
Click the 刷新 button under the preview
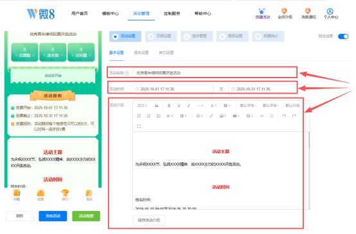pyautogui.click(x=20, y=216)
